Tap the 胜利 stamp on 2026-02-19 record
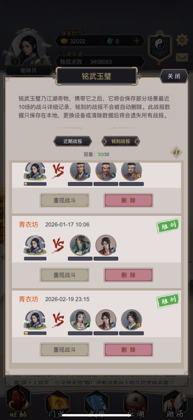 tap(168, 301)
